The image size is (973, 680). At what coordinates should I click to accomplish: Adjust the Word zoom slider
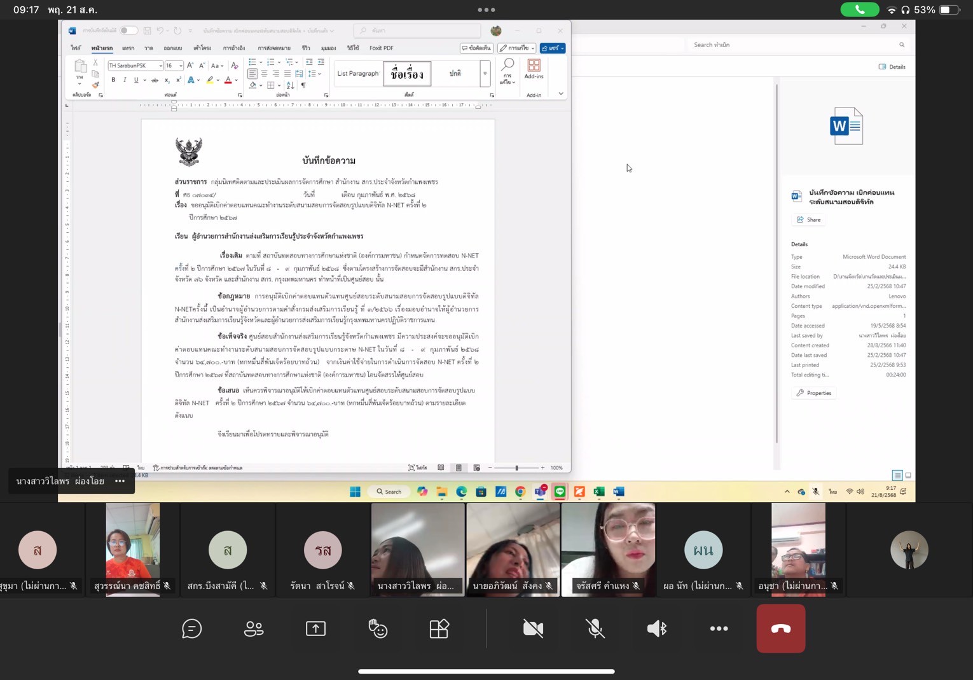coord(516,468)
